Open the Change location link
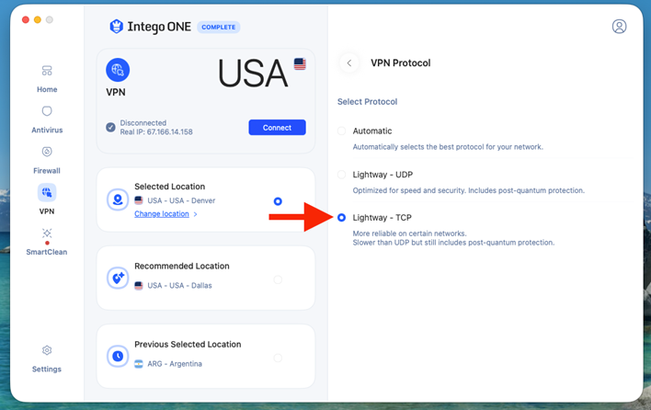The image size is (651, 410). pyautogui.click(x=162, y=213)
